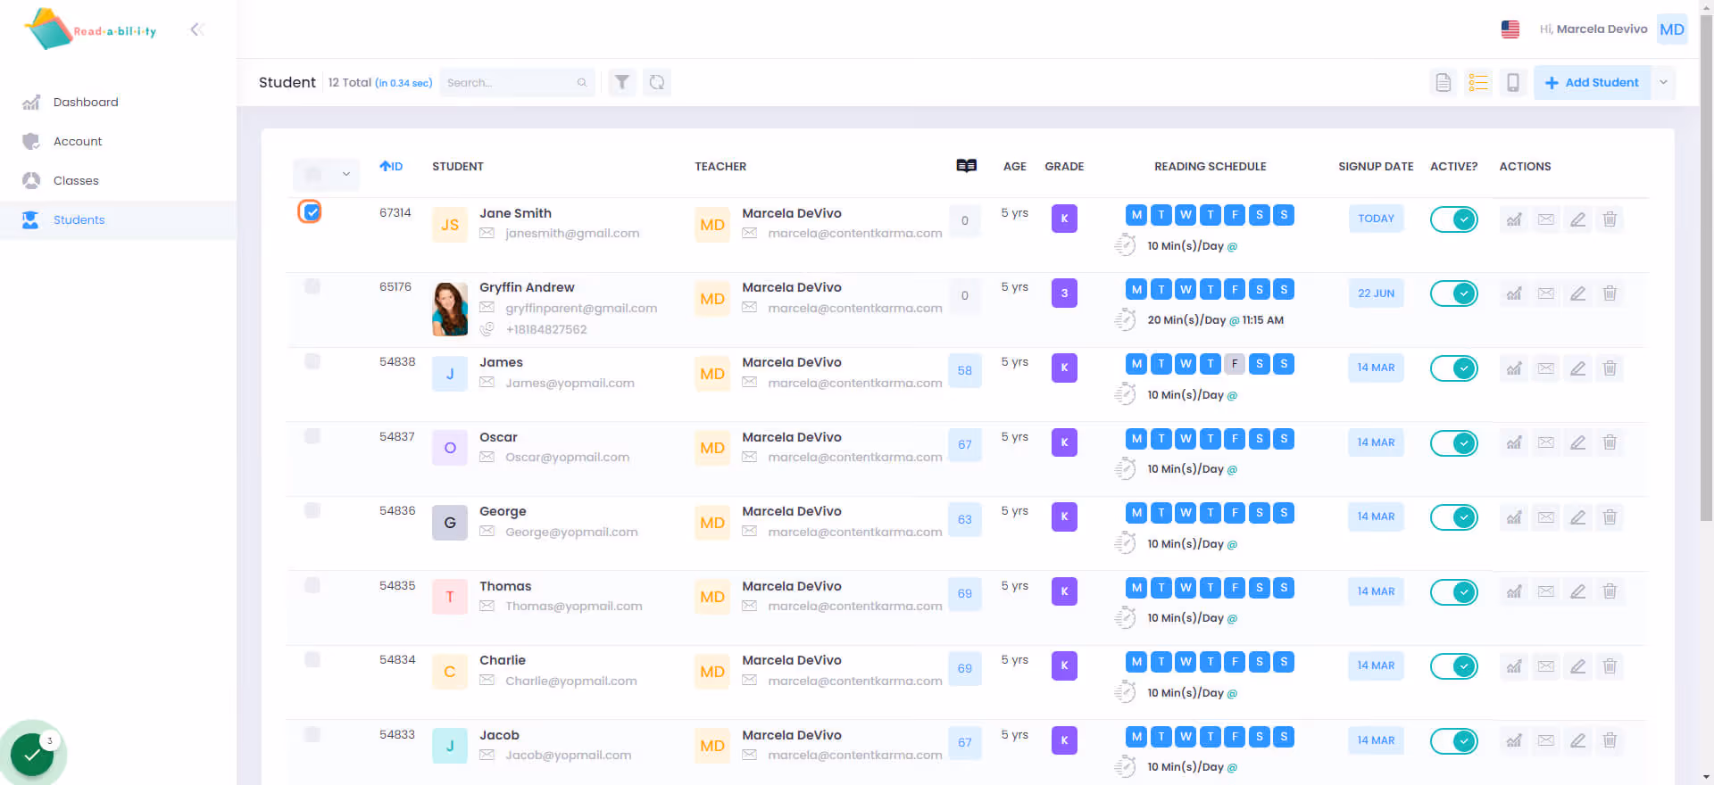Send email to Jacob via envelope action
Image resolution: width=1714 pixels, height=785 pixels.
tap(1546, 740)
